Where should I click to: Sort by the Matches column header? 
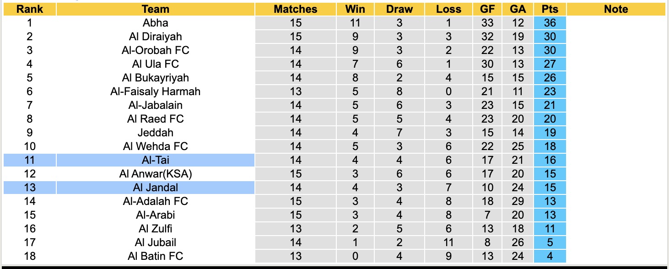point(295,9)
